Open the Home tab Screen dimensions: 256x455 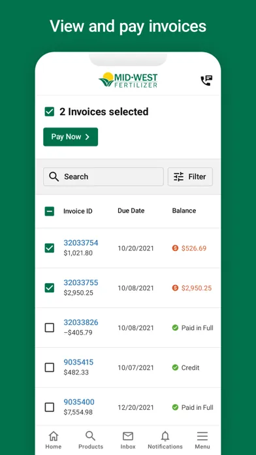tap(54, 440)
